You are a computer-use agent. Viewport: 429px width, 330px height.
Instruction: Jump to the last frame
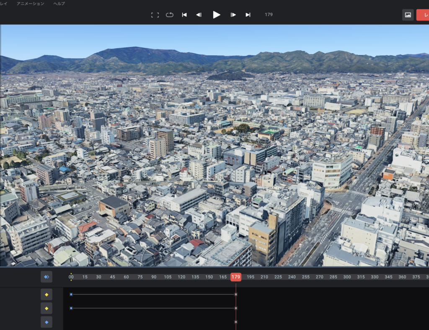coord(248,15)
